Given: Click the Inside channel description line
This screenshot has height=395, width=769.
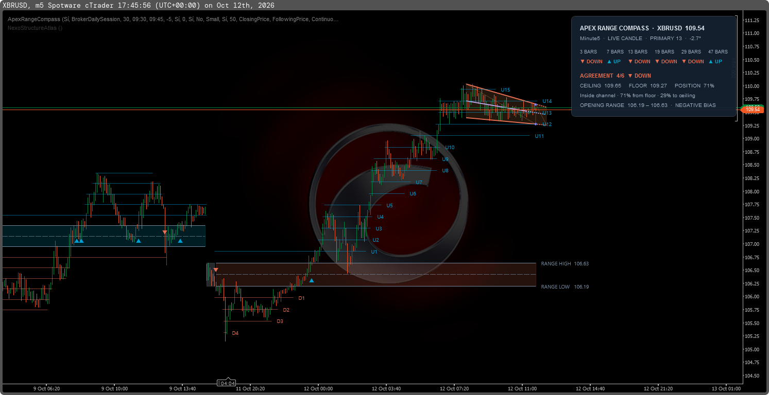Looking at the screenshot, I should [x=638, y=96].
